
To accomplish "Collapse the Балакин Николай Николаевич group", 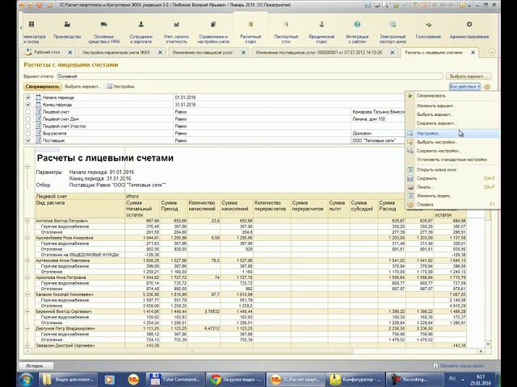I will [27, 294].
